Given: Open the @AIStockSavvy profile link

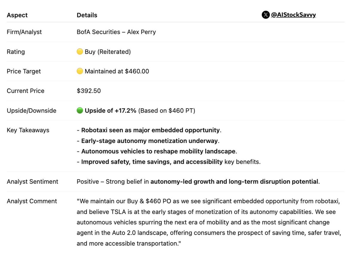Looking at the screenshot, I should tap(293, 15).
